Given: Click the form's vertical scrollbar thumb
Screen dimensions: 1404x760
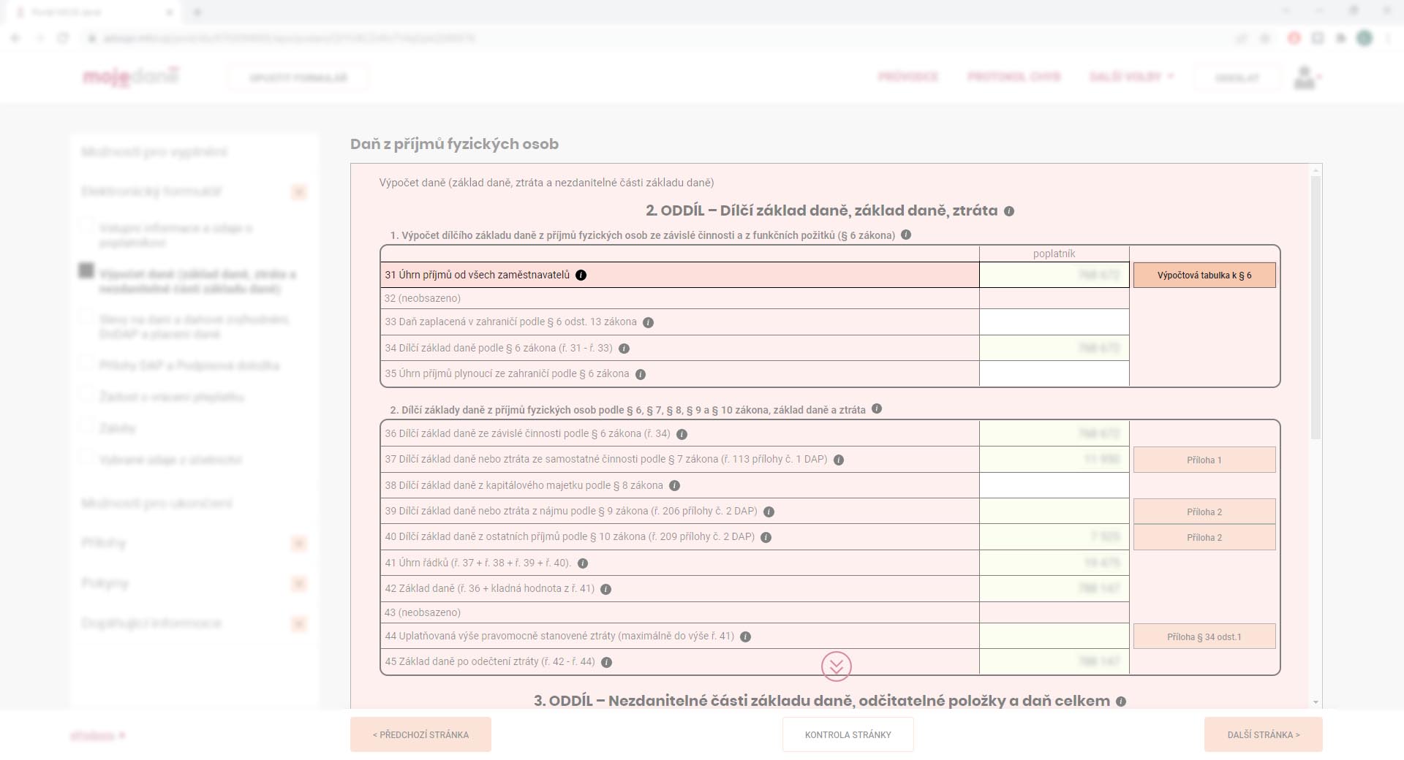Looking at the screenshot, I should click(1316, 308).
